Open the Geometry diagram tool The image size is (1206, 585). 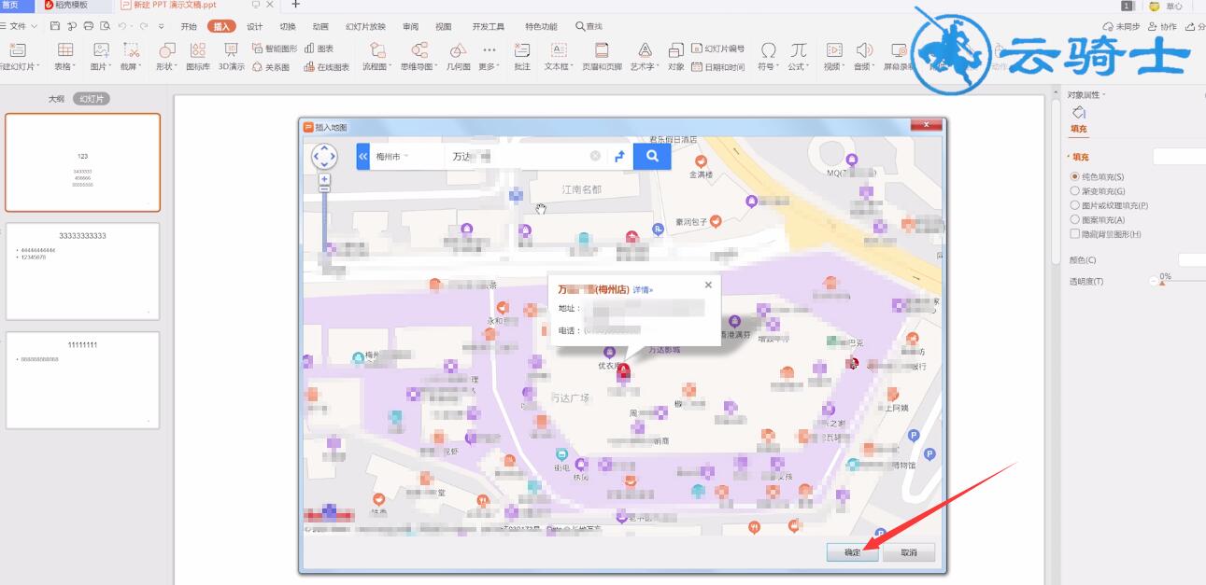(458, 56)
